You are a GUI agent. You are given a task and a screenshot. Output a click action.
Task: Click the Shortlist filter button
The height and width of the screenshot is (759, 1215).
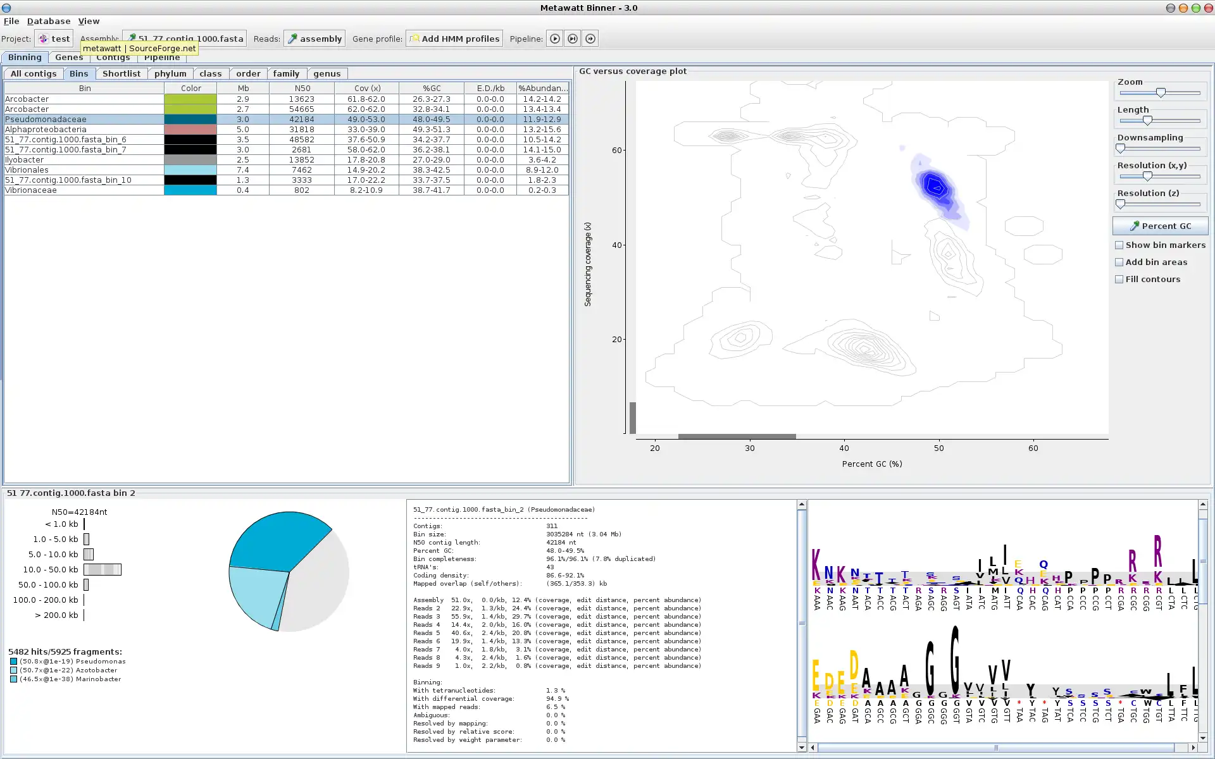[x=121, y=73]
